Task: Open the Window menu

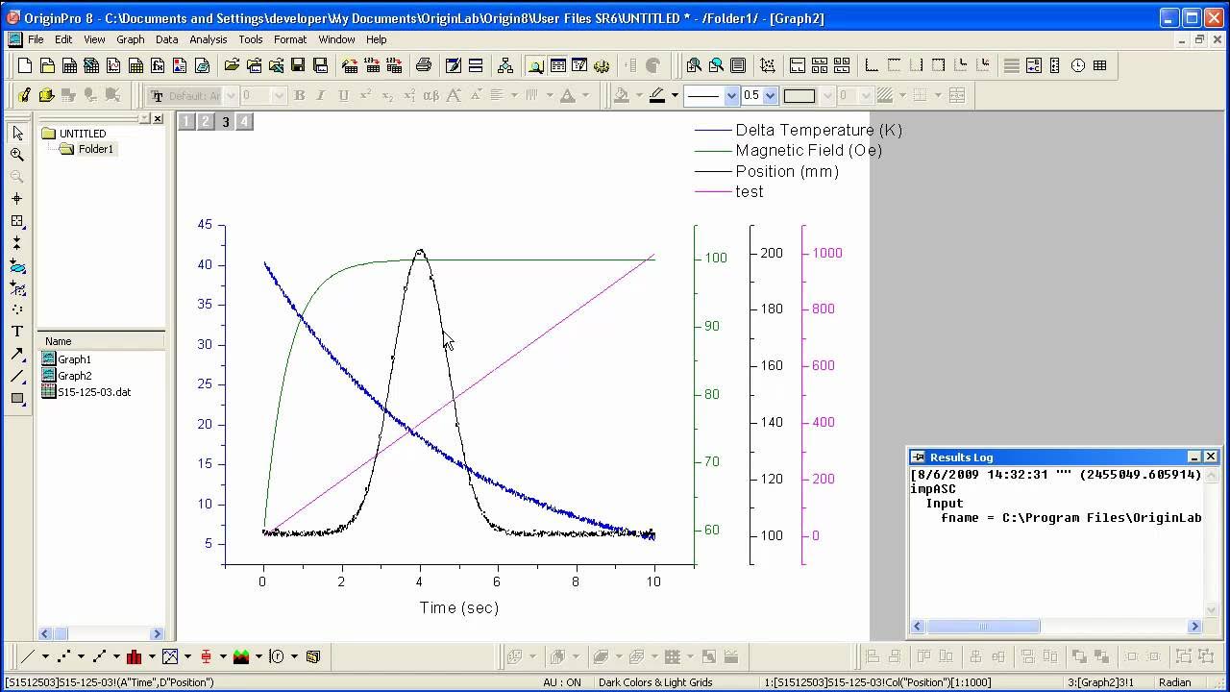Action: (336, 39)
